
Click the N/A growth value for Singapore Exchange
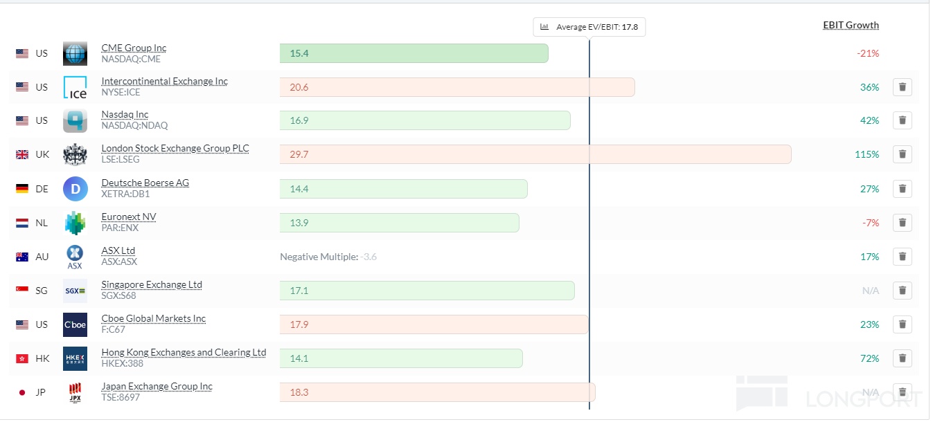(x=871, y=291)
